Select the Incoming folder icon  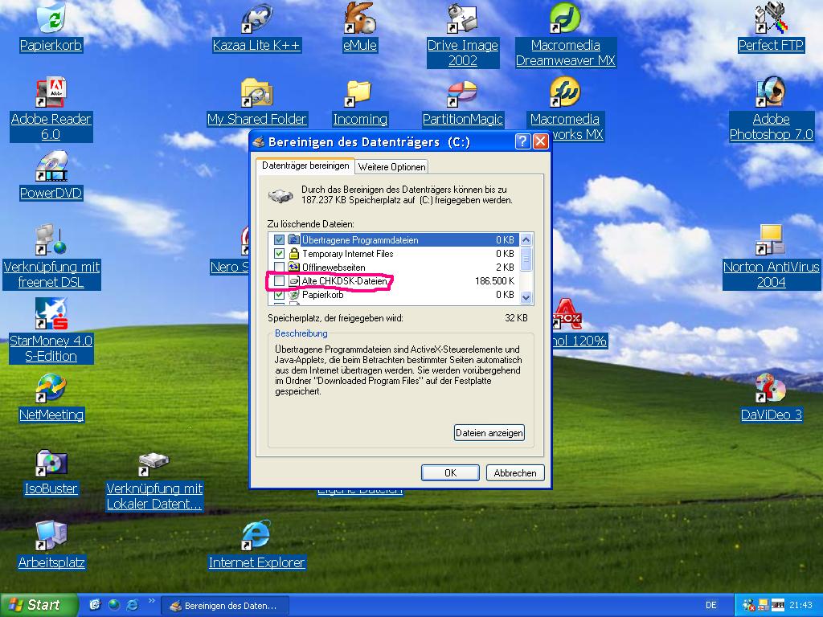tap(359, 102)
